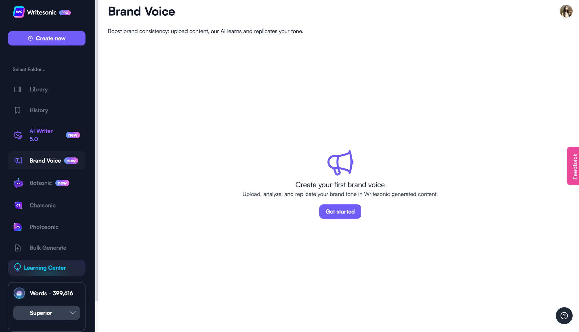Expand the Superior quality dropdown
This screenshot has height=332, width=579.
tap(47, 313)
